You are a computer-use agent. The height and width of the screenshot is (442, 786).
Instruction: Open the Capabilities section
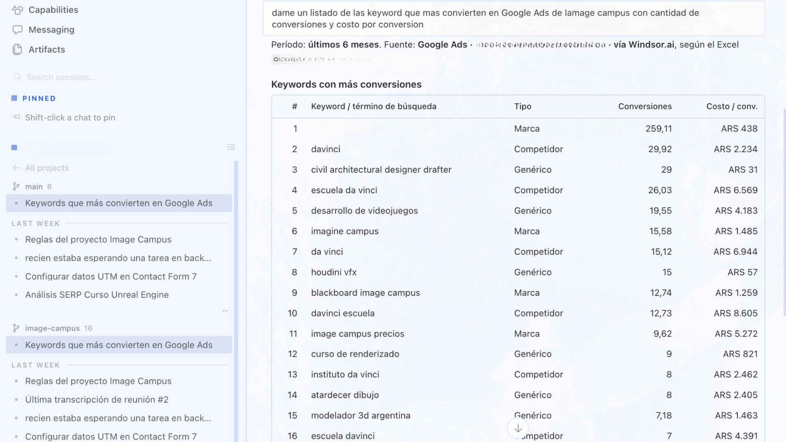(53, 10)
